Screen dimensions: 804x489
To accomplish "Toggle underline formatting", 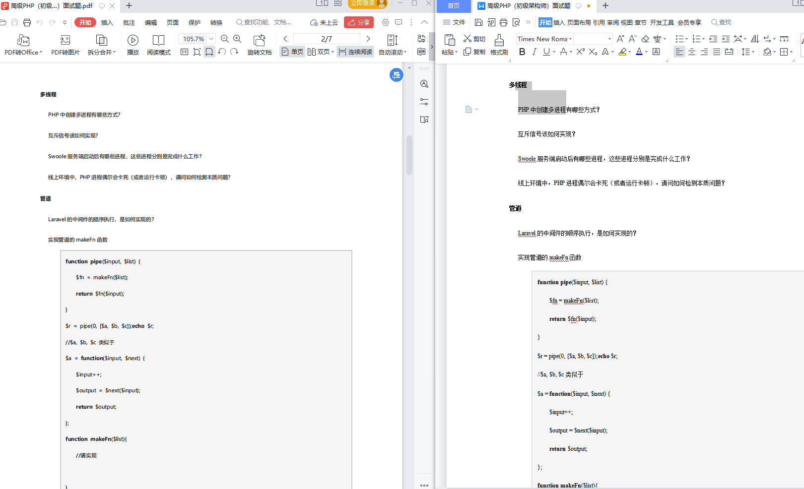I will [546, 52].
